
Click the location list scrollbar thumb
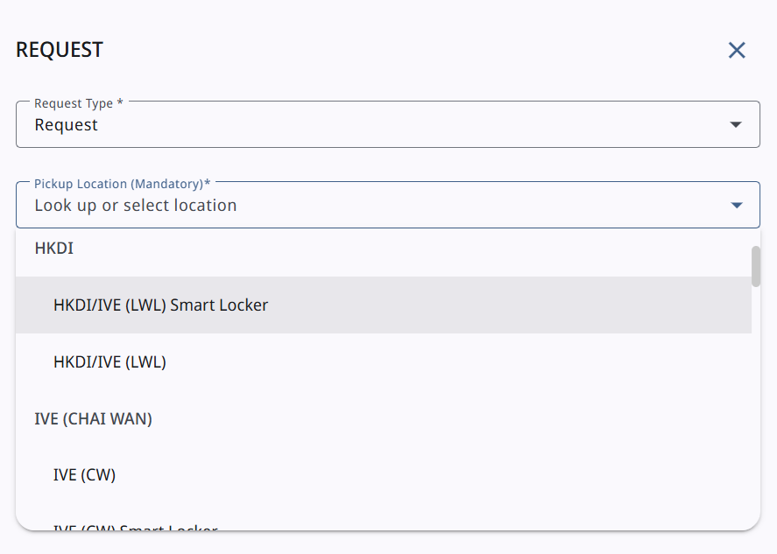tap(756, 266)
